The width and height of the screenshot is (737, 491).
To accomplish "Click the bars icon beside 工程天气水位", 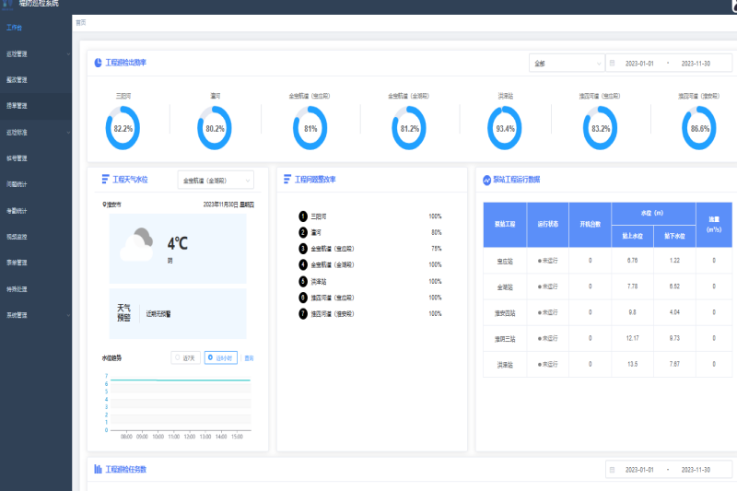I will coord(105,179).
